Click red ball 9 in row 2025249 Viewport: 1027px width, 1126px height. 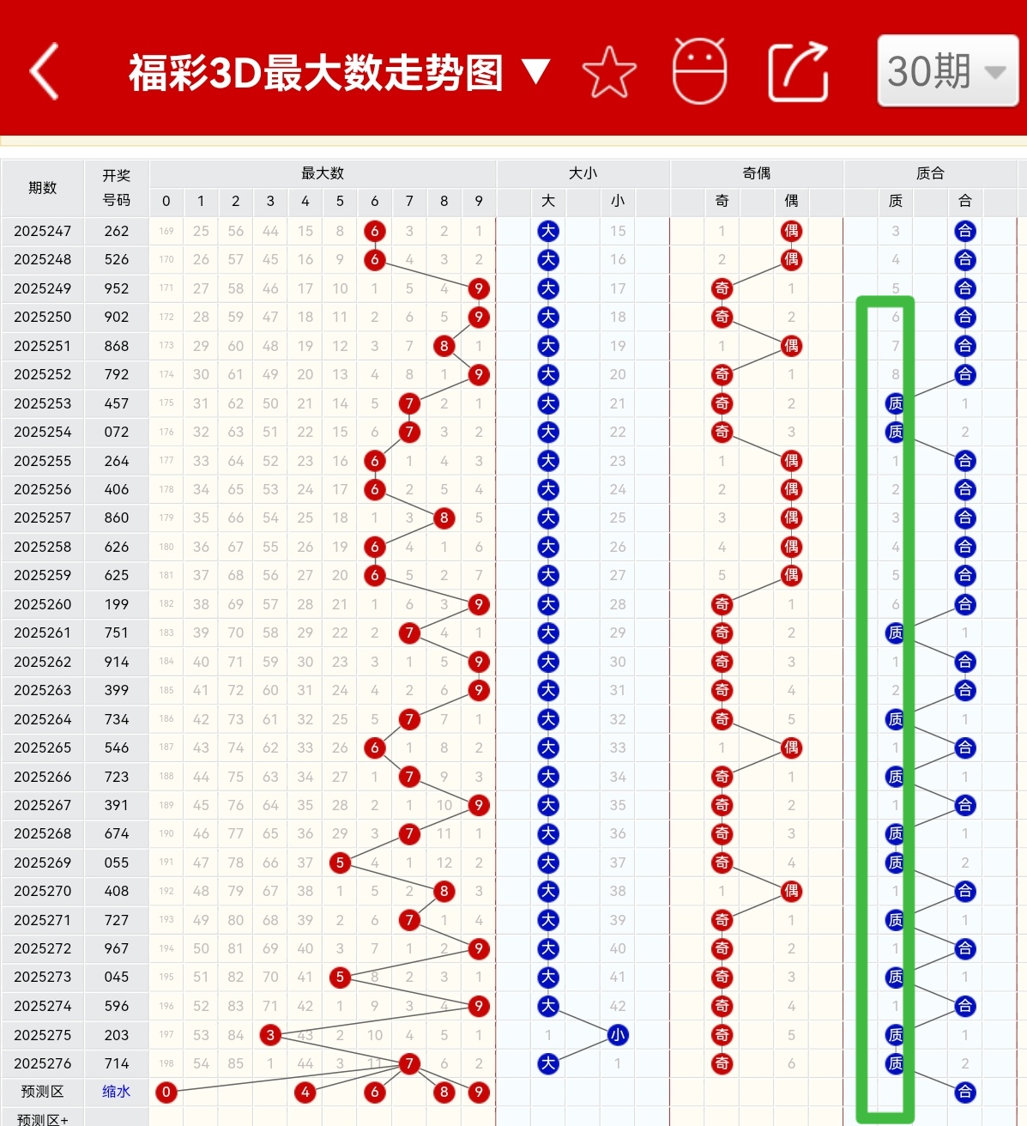[x=479, y=288]
